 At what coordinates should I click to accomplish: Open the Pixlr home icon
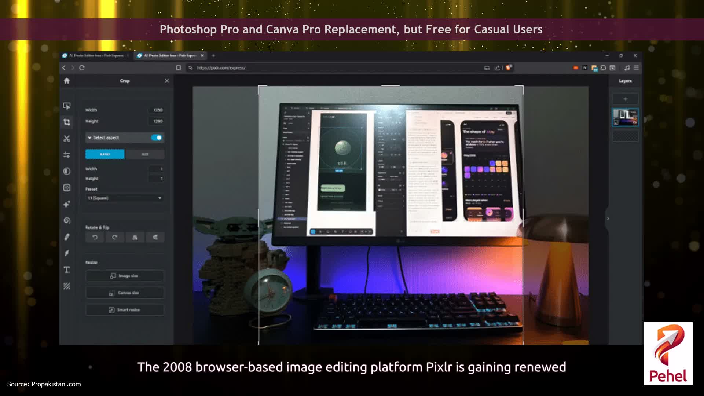pos(67,81)
